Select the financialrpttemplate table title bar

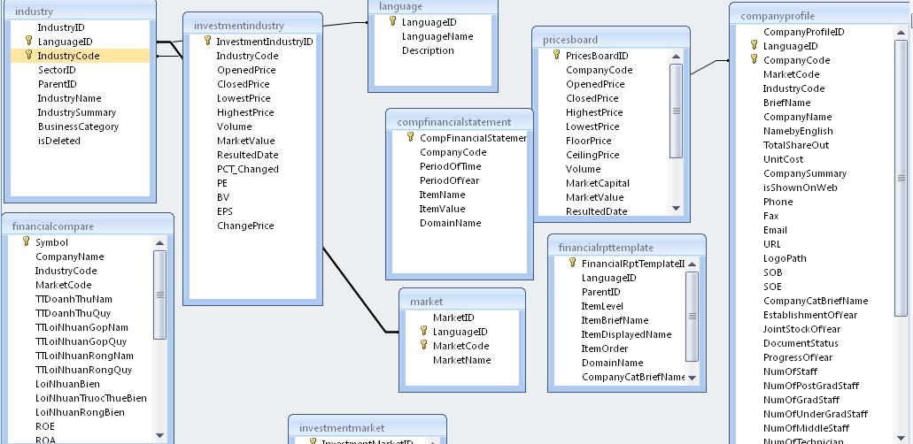click(x=626, y=247)
